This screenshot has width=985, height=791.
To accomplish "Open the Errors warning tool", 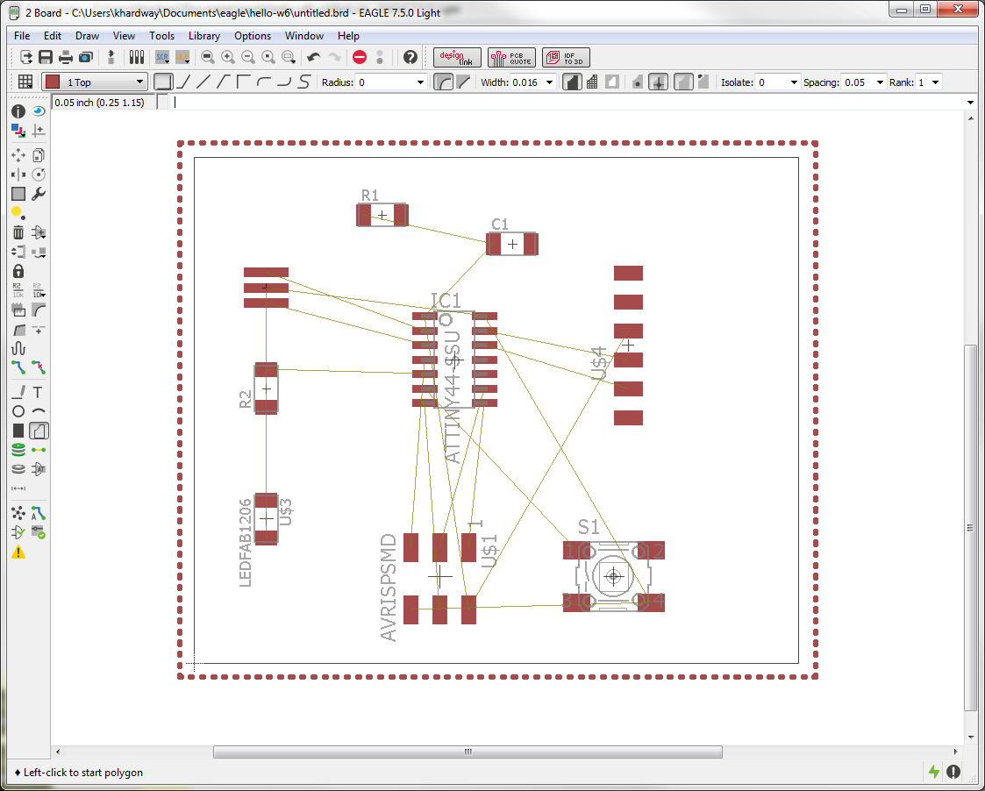I will (x=18, y=552).
